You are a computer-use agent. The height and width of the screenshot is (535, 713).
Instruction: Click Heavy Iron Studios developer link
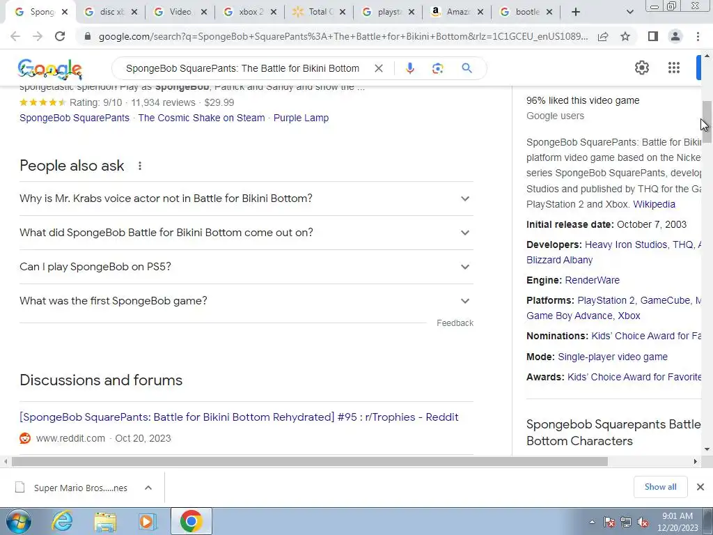click(626, 245)
